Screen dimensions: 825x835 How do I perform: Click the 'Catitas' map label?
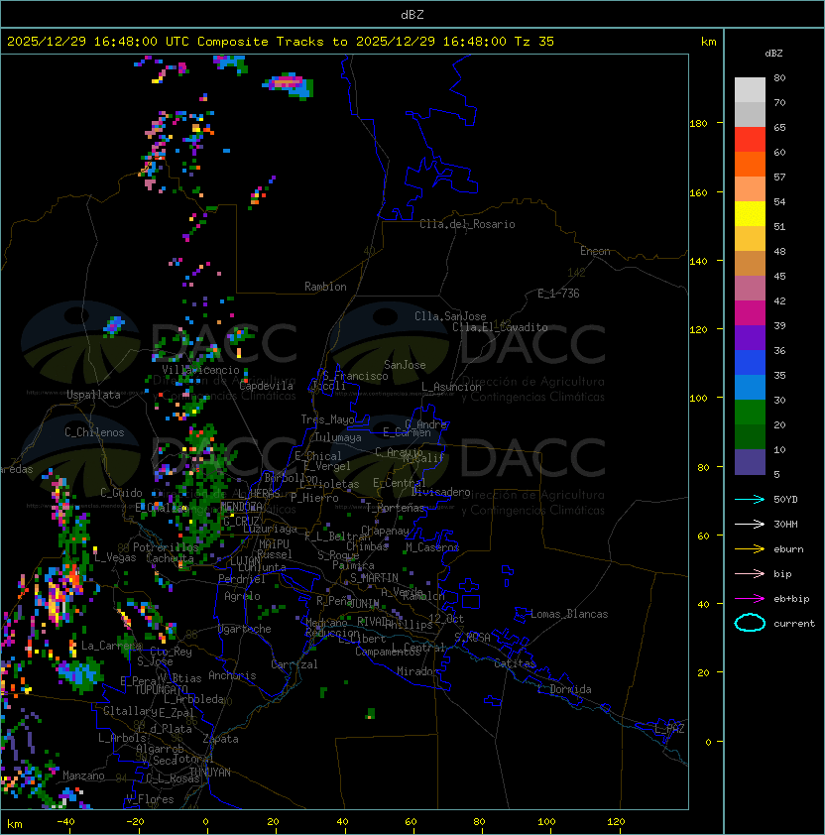[515, 663]
